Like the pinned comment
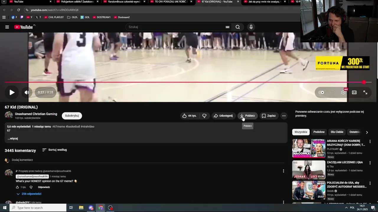This screenshot has width=378, height=212. pos(17,187)
